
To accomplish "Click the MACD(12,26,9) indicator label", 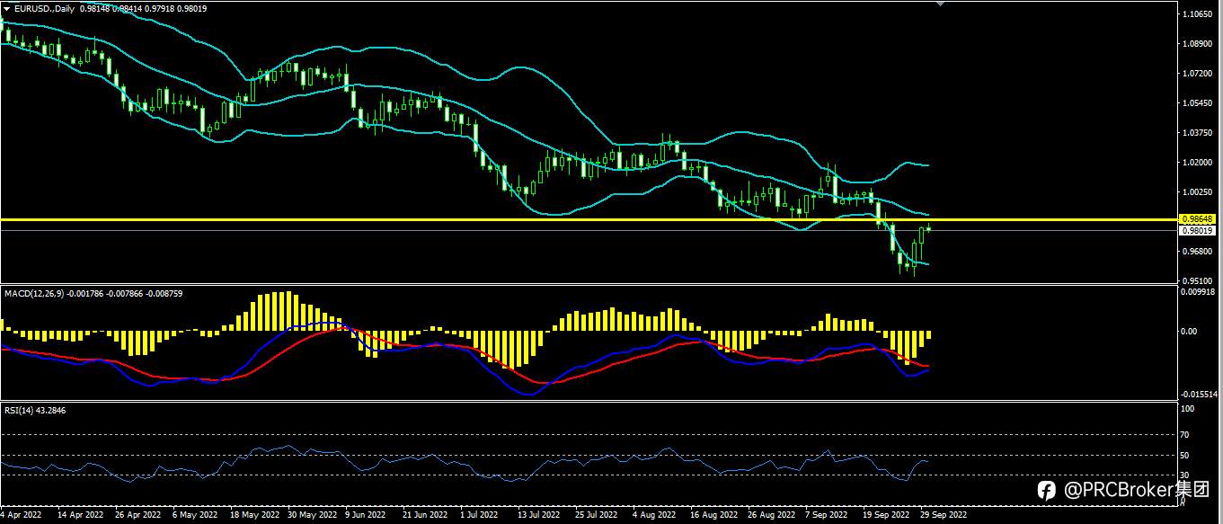I will point(33,294).
